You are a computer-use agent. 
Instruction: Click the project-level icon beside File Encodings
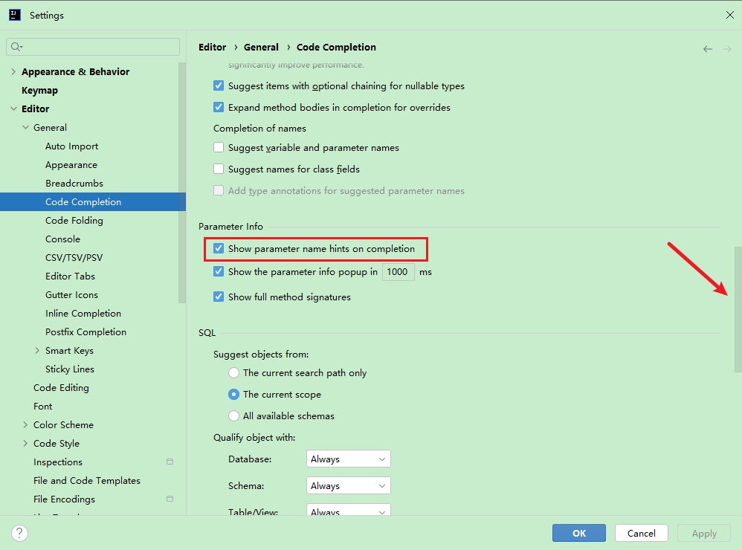[x=170, y=499]
